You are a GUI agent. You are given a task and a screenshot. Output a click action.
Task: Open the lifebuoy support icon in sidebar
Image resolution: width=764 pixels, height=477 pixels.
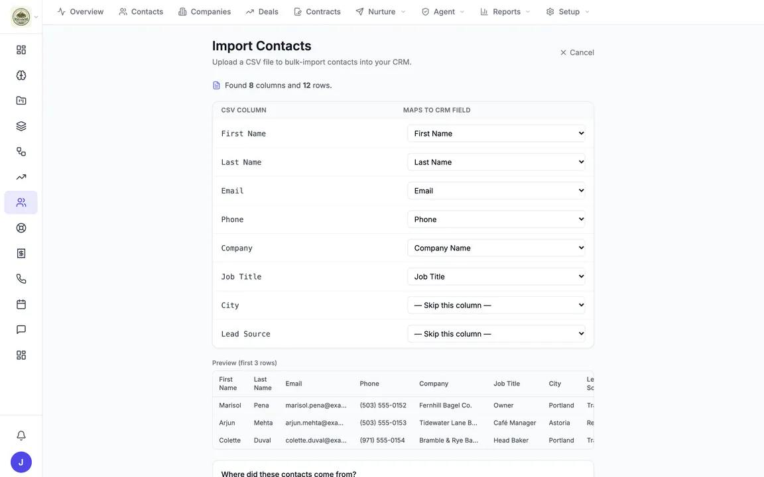pos(21,228)
